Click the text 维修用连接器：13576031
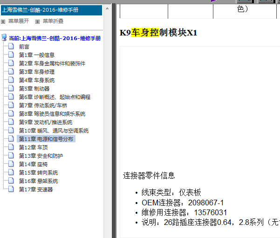The image size is (280, 238). click(184, 213)
